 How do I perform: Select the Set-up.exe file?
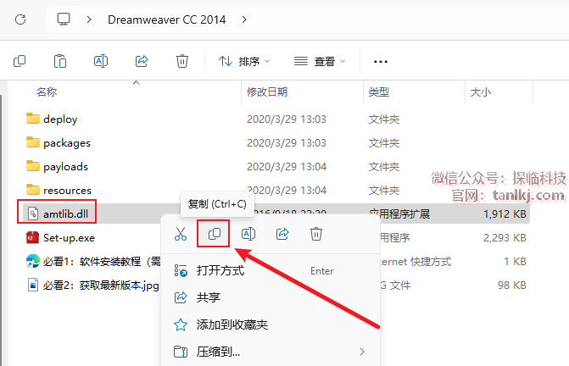point(69,238)
